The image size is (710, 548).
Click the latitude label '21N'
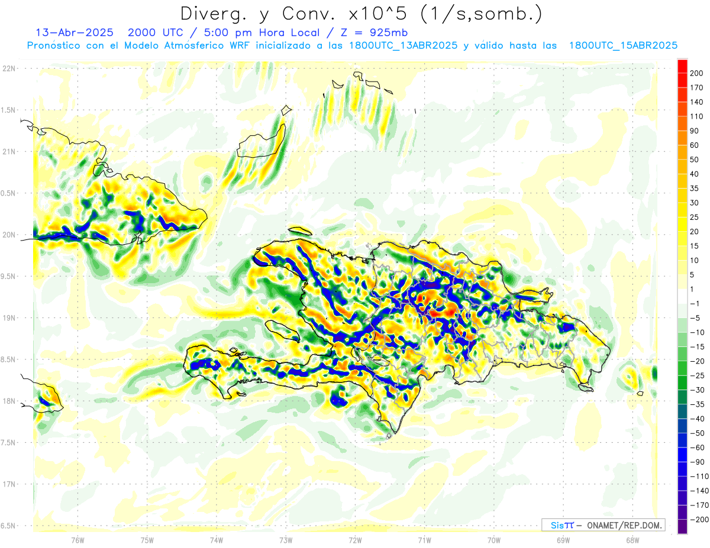[x=10, y=151]
